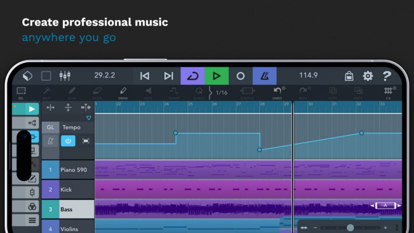Select the Draw pencil tool
Screen dimensions: 414x233
123,91
